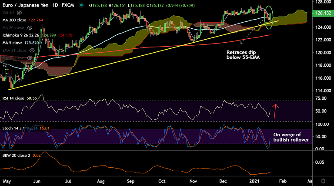Click the May label on the time axis
This screenshot has height=186, width=334.
pos(7,181)
